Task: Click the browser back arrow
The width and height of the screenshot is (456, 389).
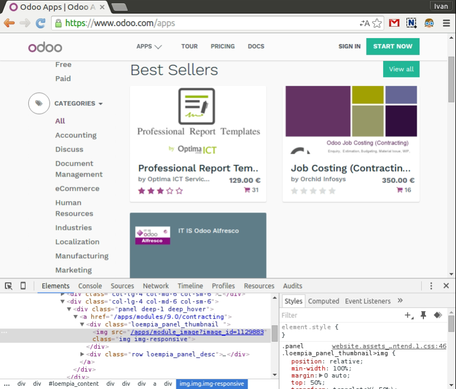Action: coord(9,23)
